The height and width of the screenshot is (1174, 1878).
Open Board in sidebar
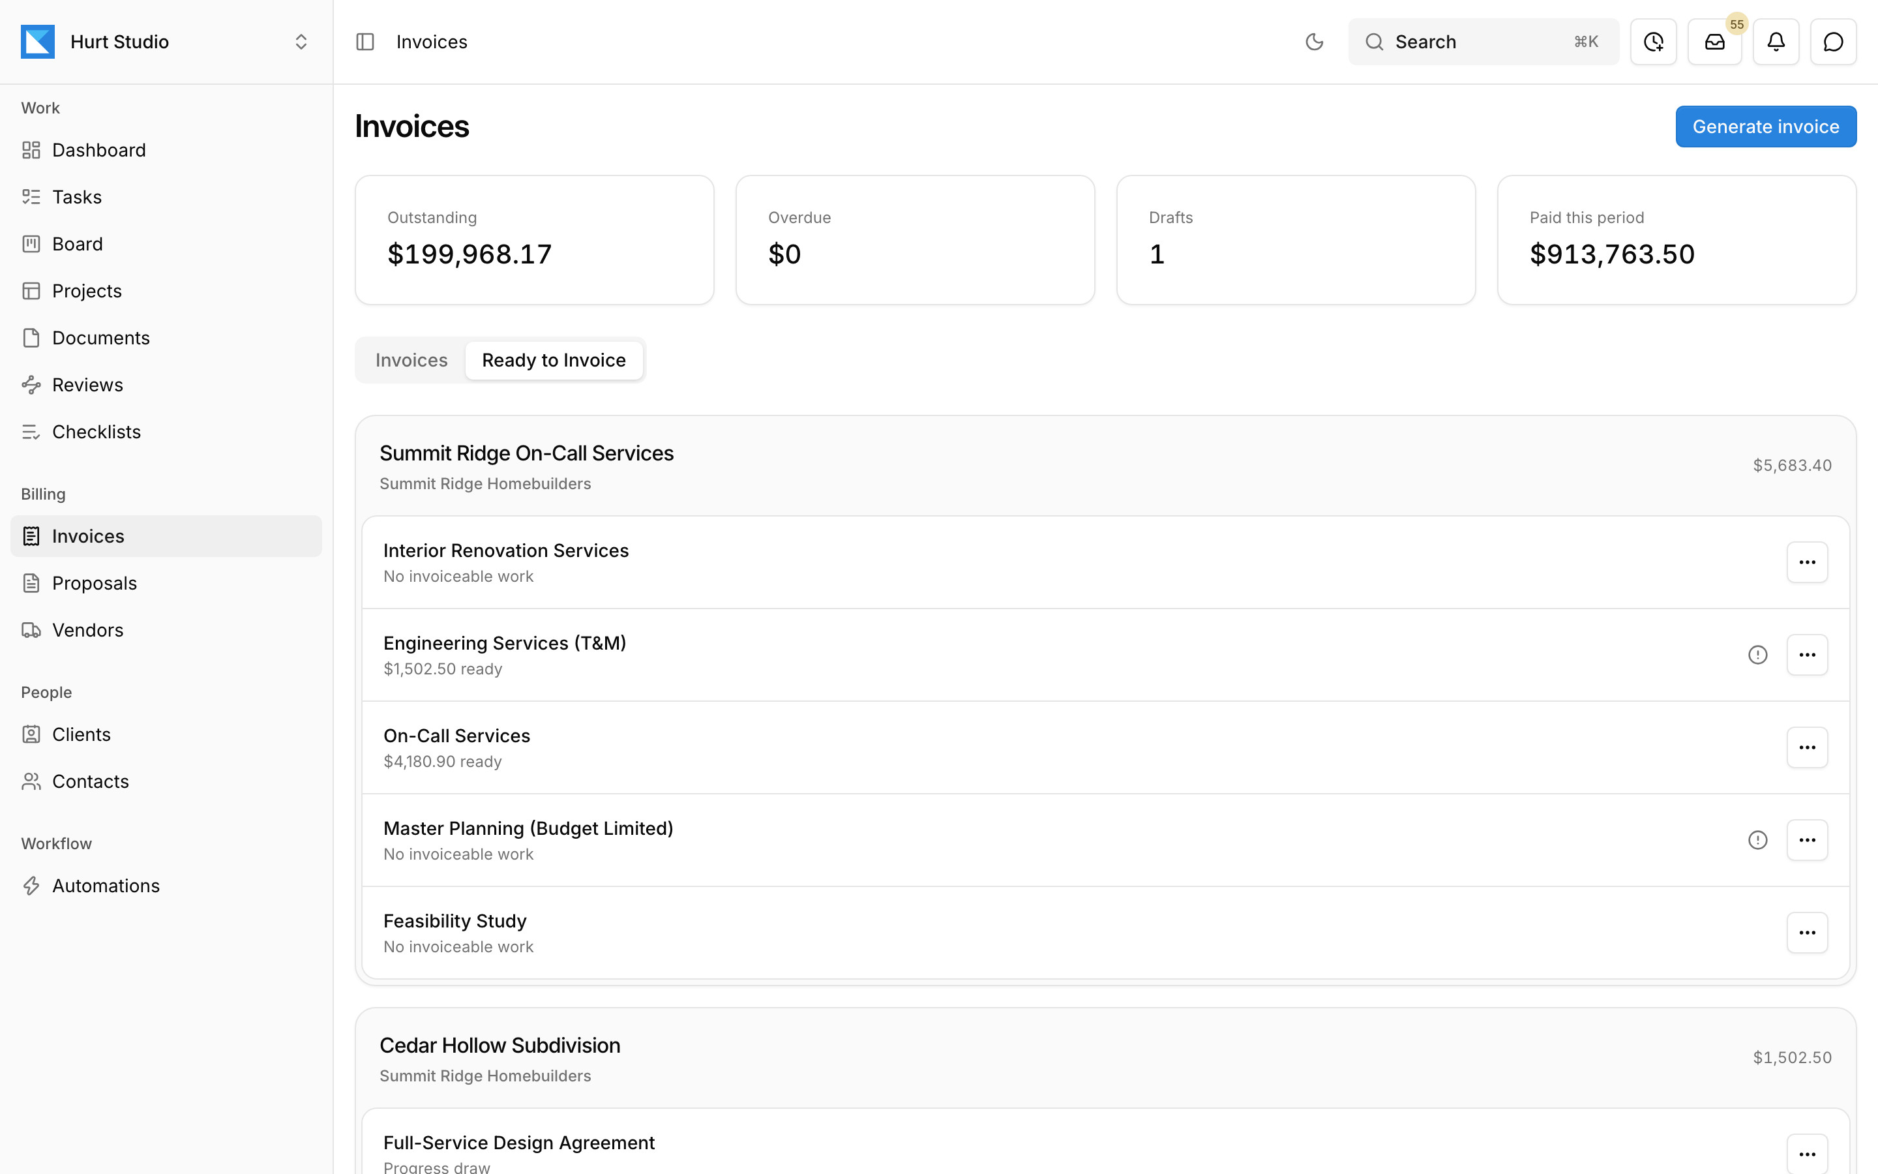[x=166, y=244]
